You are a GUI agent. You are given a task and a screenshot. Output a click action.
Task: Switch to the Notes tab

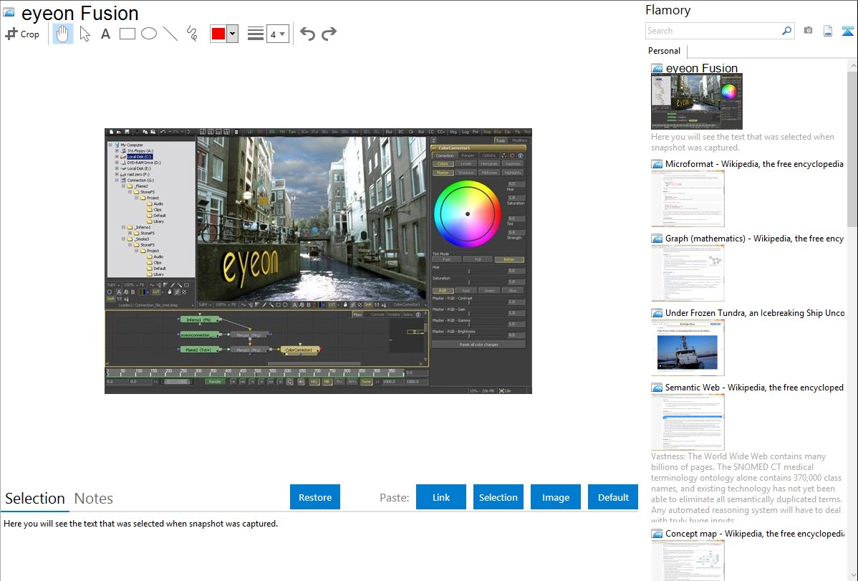94,499
